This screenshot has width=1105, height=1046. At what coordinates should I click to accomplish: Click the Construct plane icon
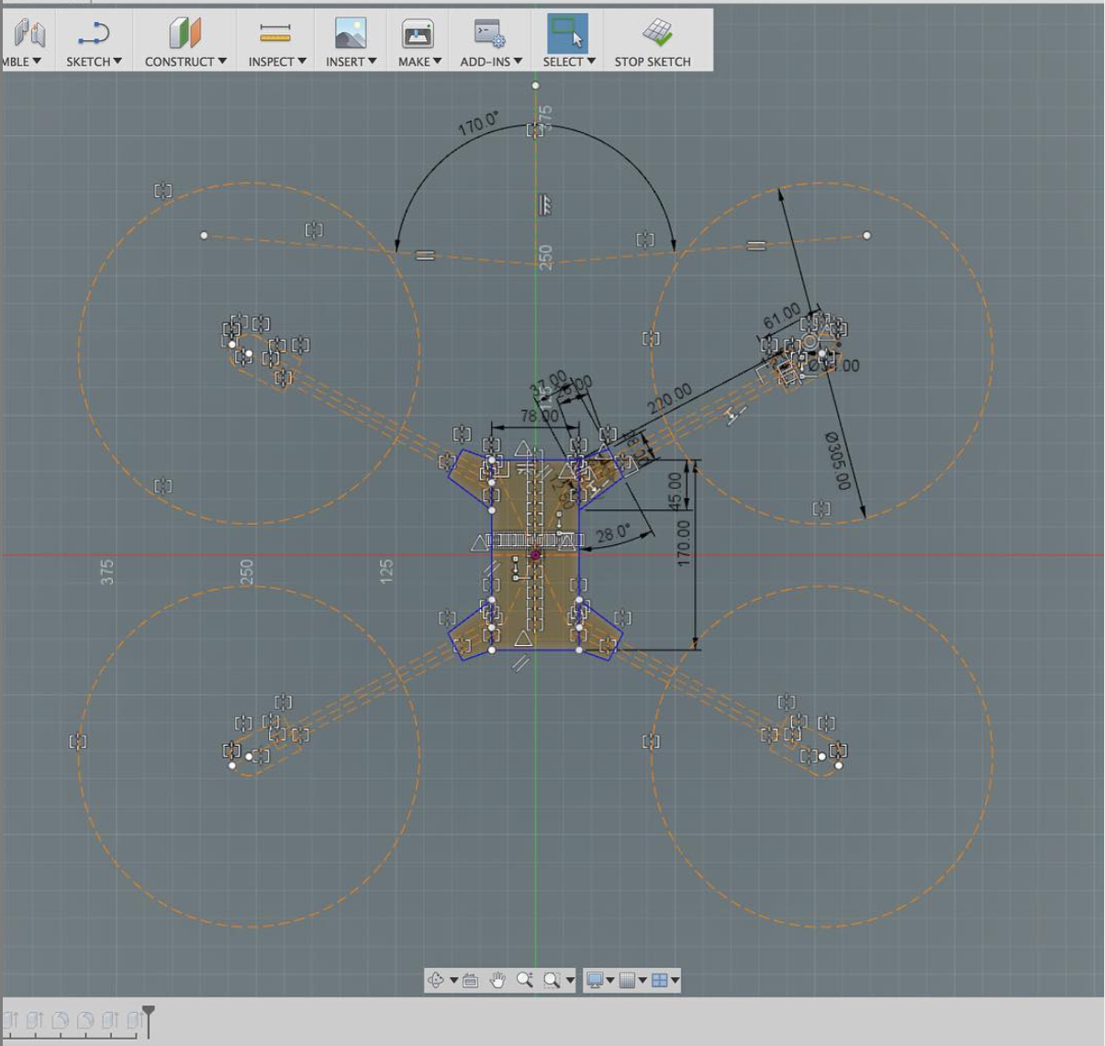click(x=184, y=34)
